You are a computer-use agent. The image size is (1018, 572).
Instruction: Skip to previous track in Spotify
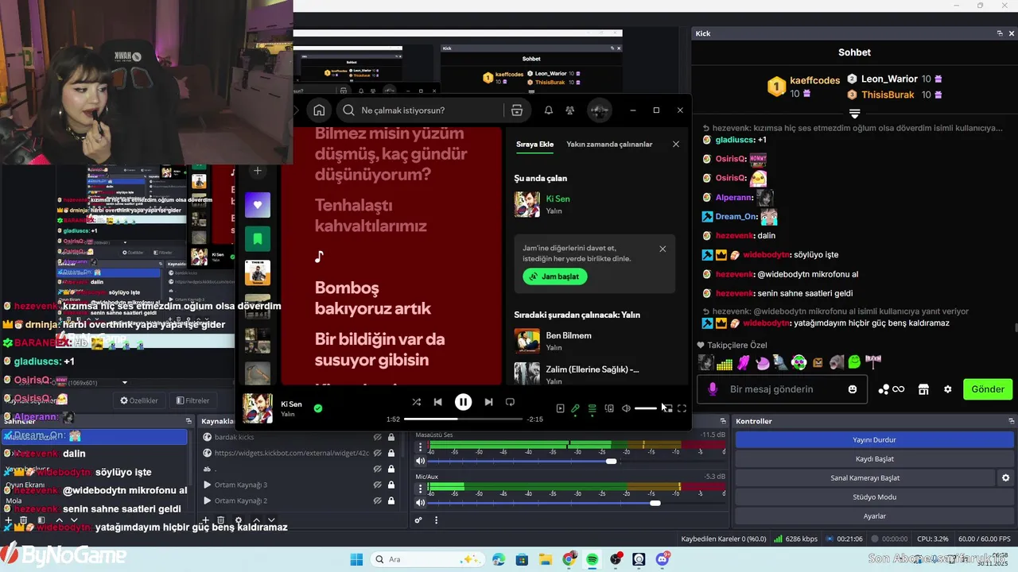tap(437, 402)
